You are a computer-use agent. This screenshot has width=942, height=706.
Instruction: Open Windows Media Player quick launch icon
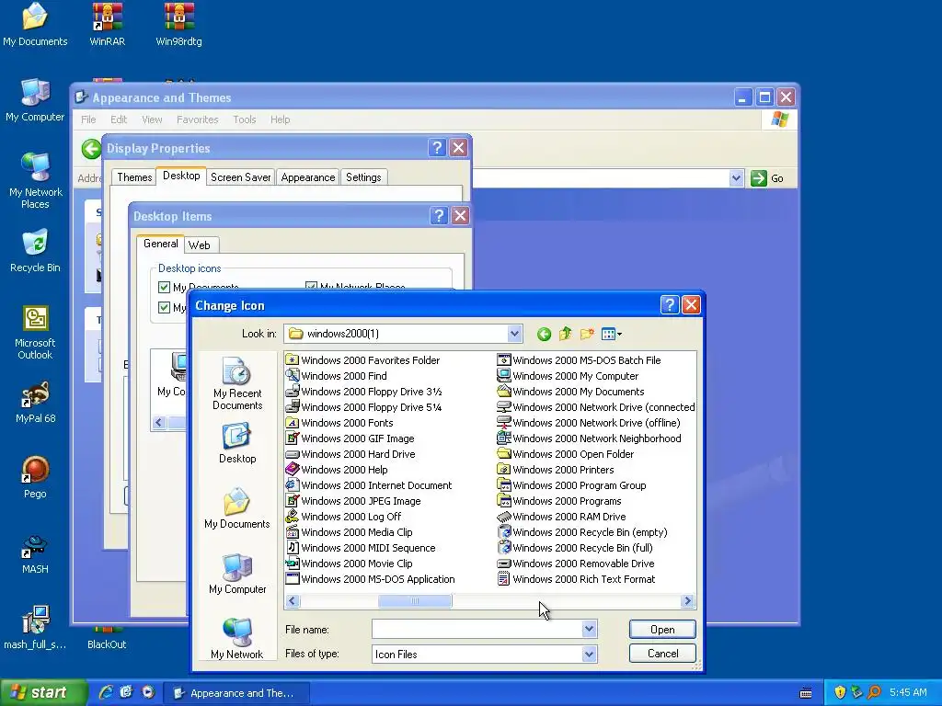pyautogui.click(x=148, y=692)
